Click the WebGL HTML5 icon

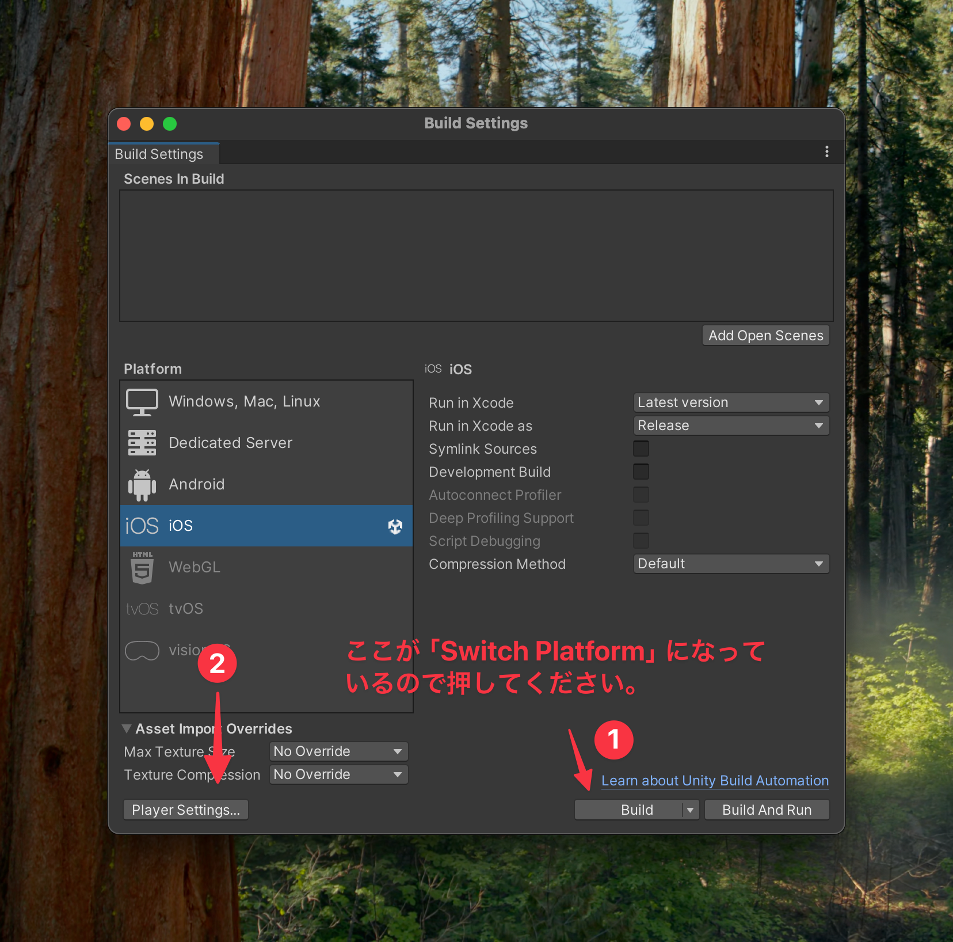[142, 568]
